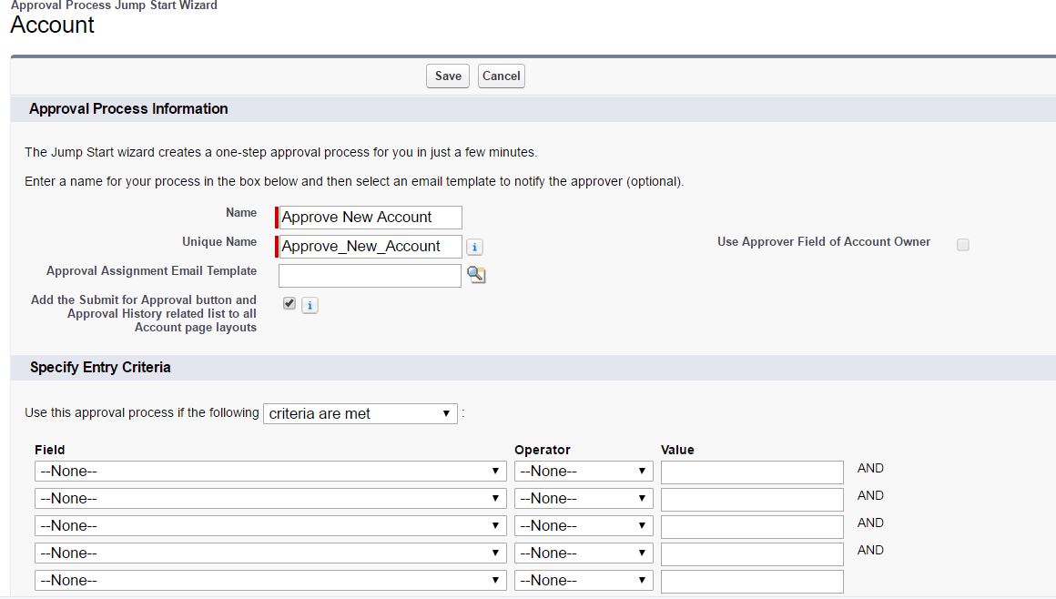Click into the Name text field
1056x599 pixels.
tap(371, 218)
